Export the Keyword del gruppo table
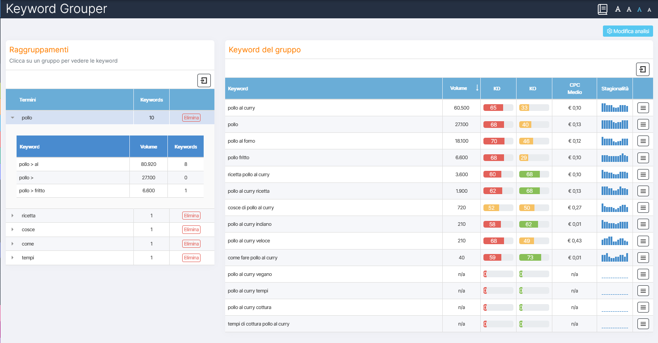Viewport: 658px width, 343px height. click(x=643, y=69)
